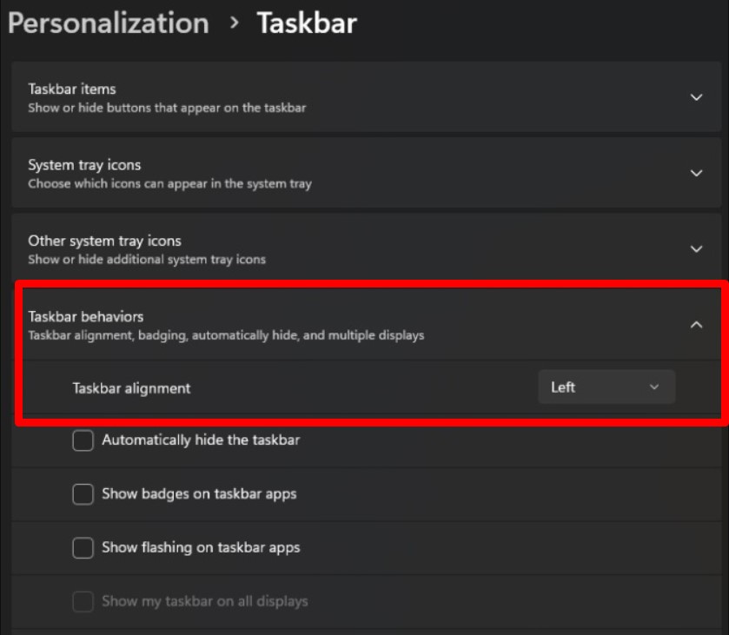Expand Other system tray icons chevron
Screen dimensions: 729x635
tap(696, 248)
